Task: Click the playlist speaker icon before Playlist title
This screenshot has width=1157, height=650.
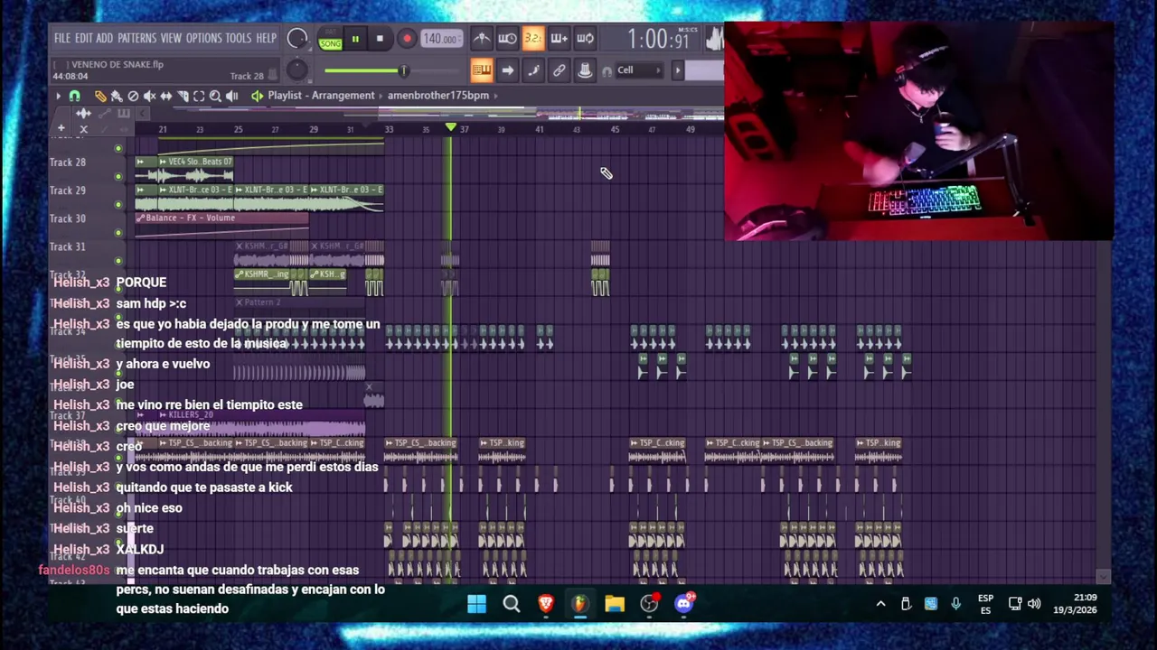Action: (258, 96)
